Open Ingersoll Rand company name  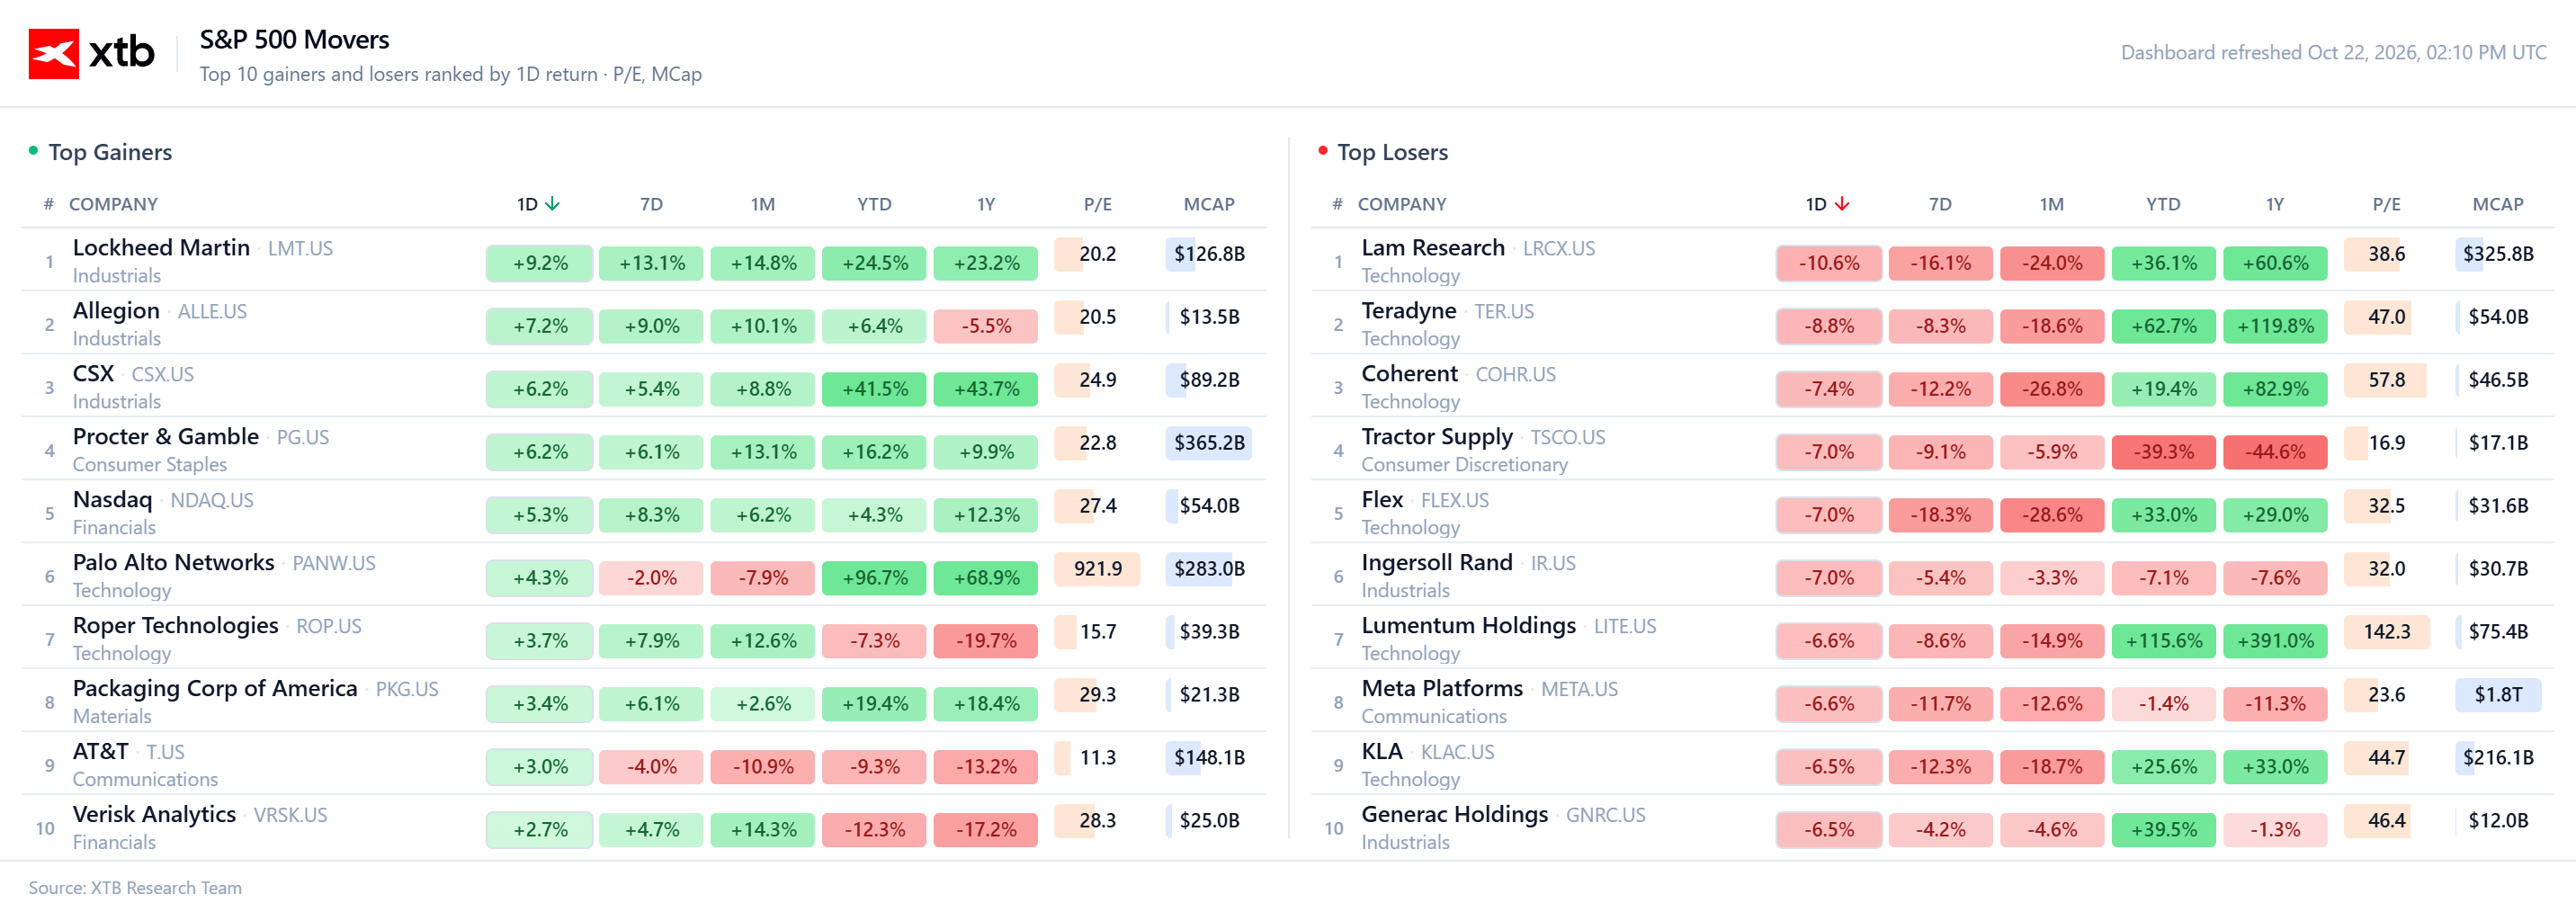1437,562
